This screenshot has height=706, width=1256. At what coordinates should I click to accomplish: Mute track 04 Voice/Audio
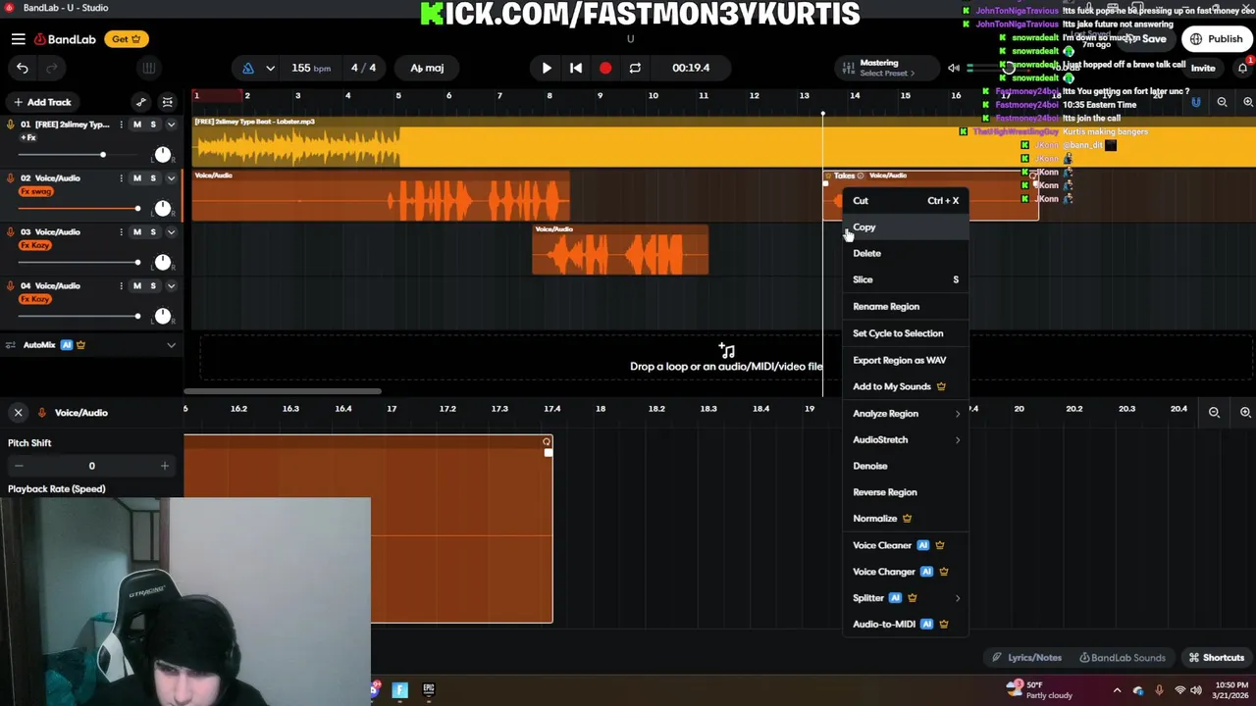click(x=136, y=286)
